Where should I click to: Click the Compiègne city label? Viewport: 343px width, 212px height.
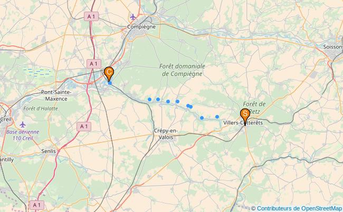(141, 27)
